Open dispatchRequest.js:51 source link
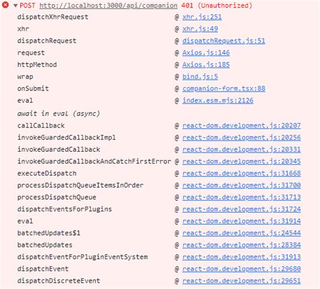This screenshot has width=320, height=289. [x=223, y=41]
